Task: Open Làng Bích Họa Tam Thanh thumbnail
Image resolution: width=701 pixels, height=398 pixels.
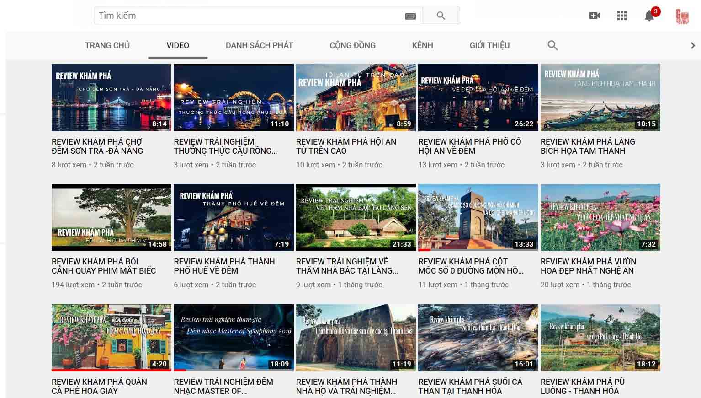Action: pos(600,97)
